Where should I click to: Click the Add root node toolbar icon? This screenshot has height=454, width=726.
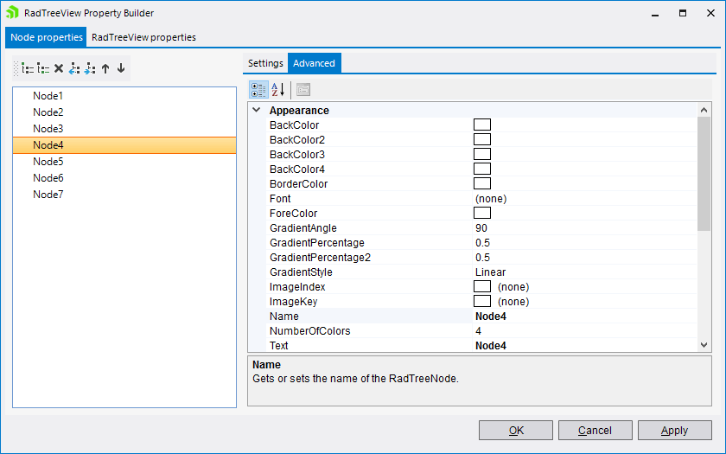28,68
